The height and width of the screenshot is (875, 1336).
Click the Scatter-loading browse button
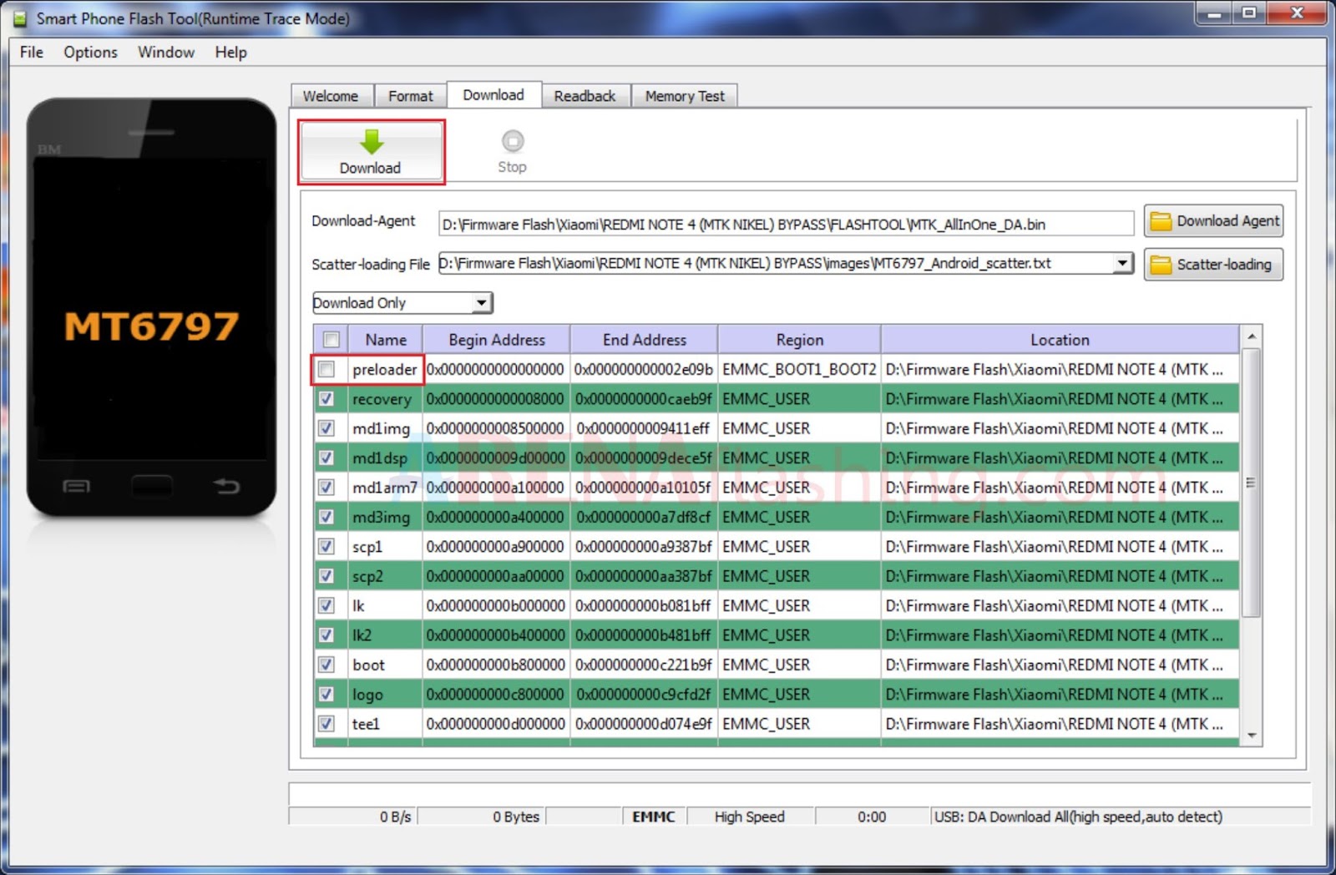(1213, 265)
